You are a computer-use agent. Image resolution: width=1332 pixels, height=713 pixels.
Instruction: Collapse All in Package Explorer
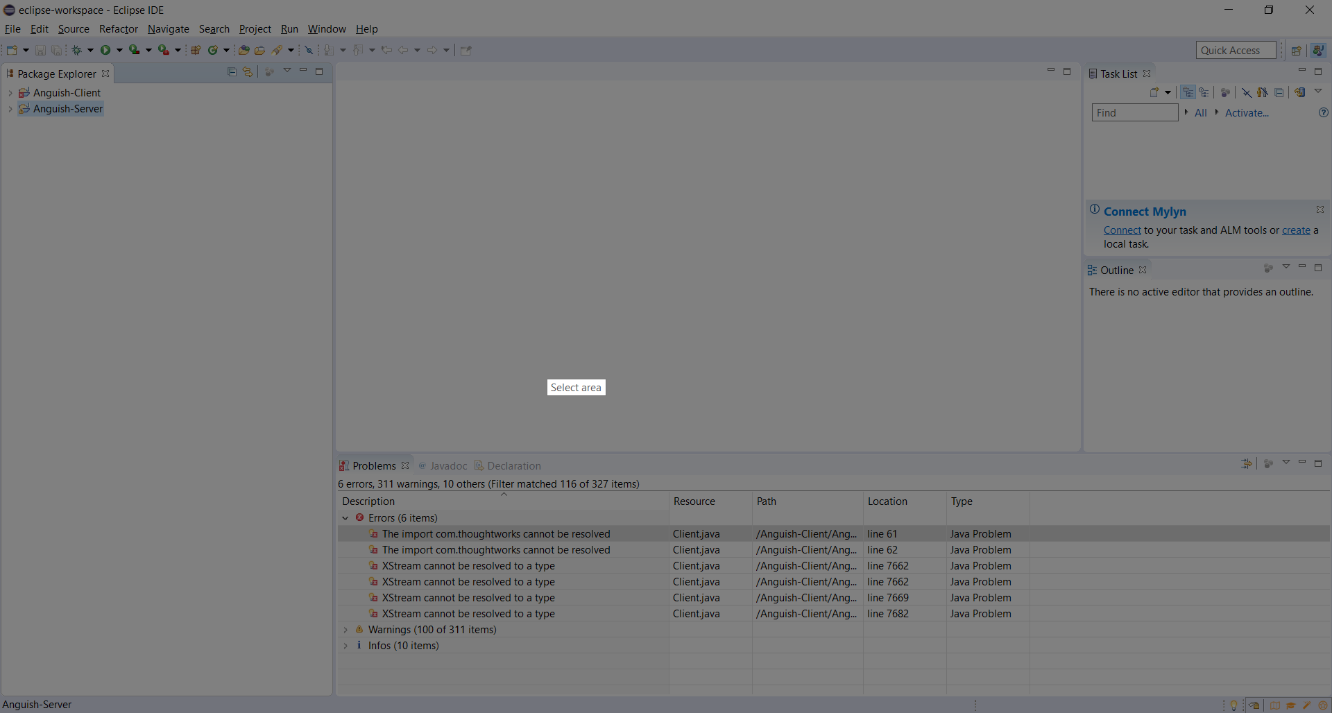point(232,71)
